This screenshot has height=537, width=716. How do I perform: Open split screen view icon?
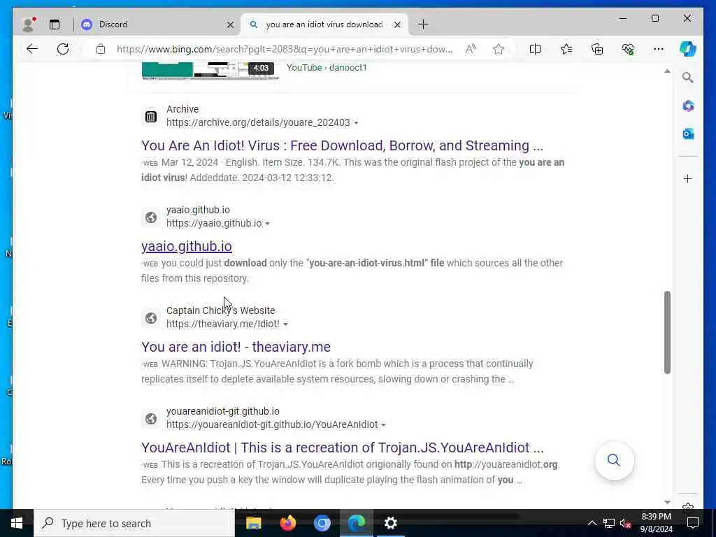[x=535, y=49]
